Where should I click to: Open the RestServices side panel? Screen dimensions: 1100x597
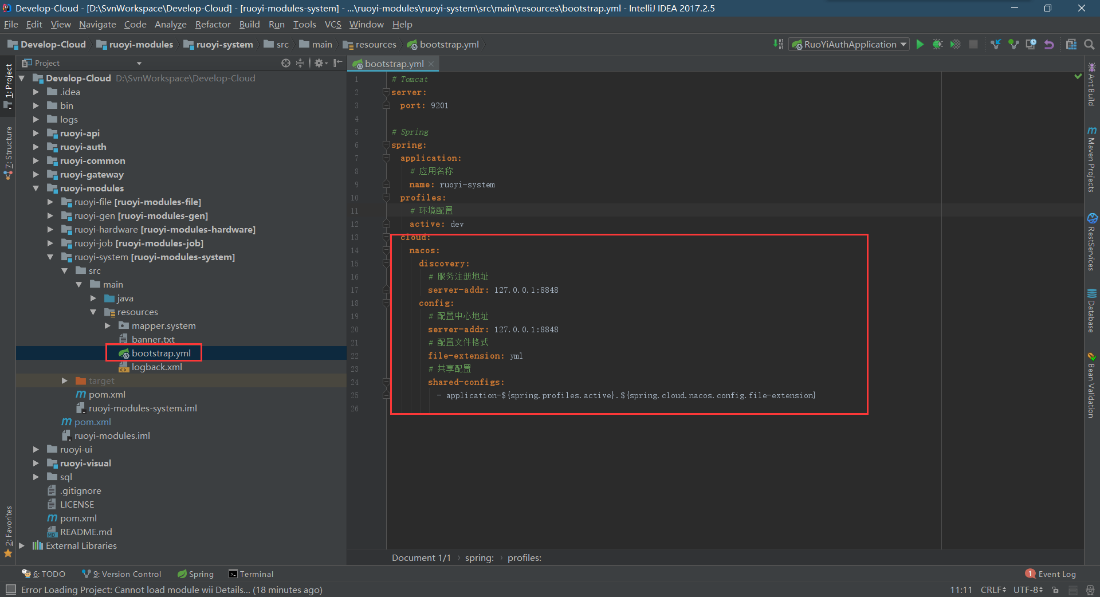pos(1091,242)
